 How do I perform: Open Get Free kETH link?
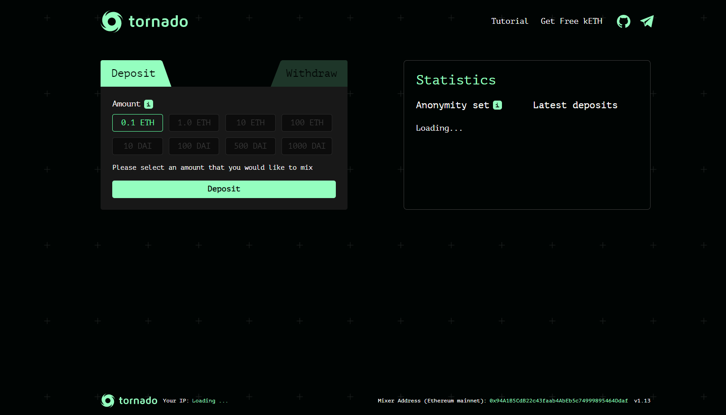tap(572, 21)
